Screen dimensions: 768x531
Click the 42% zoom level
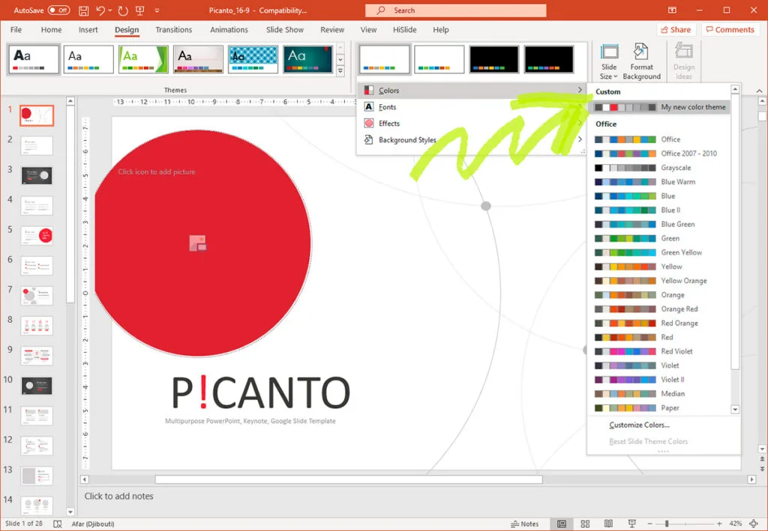[x=735, y=524]
